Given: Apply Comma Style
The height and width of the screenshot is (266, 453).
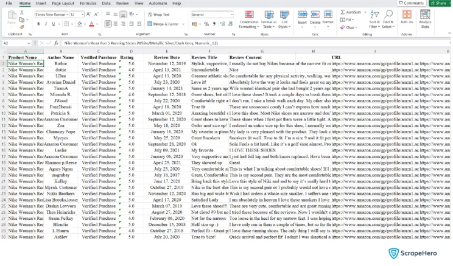Looking at the screenshot, I should pos(214,24).
